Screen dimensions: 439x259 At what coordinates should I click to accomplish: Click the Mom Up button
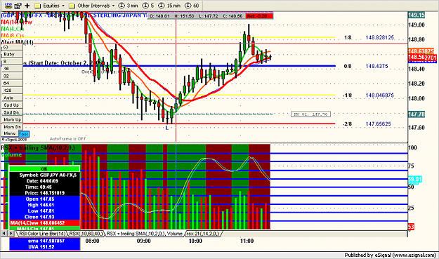pyautogui.click(x=12, y=119)
